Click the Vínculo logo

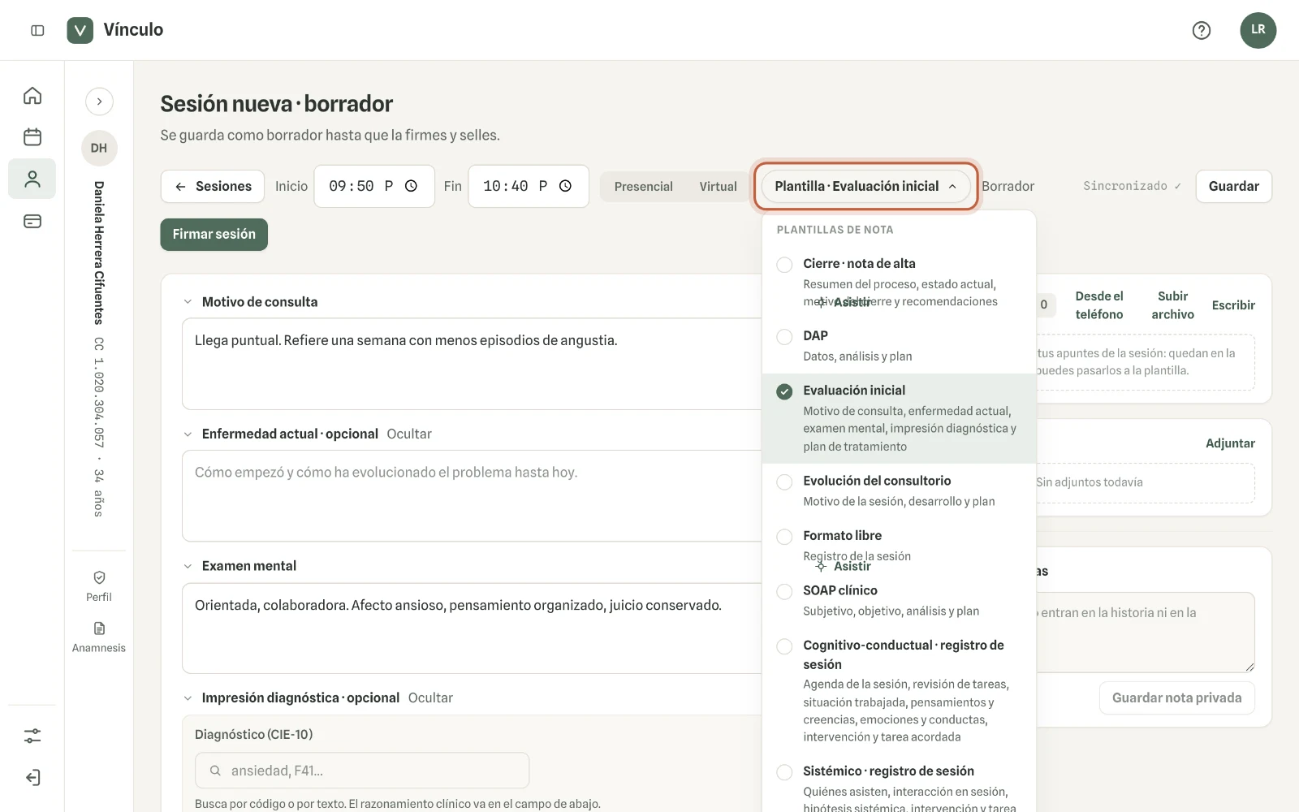80,30
